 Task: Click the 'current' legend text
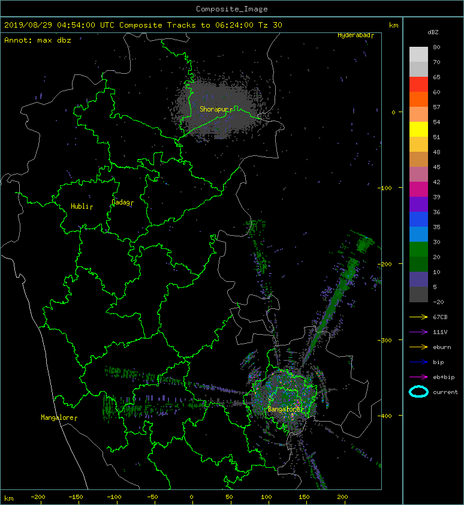pos(445,392)
